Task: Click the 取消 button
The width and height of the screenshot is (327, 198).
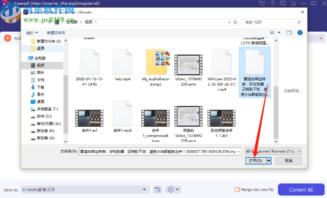Action: coord(288,161)
